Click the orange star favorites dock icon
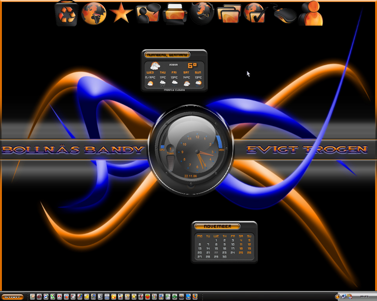377x301 pixels. pos(121,13)
